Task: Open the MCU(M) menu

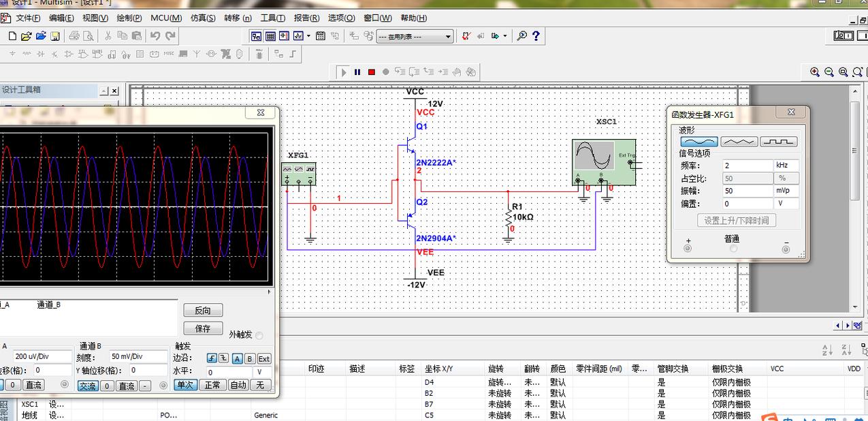Action: click(x=166, y=18)
